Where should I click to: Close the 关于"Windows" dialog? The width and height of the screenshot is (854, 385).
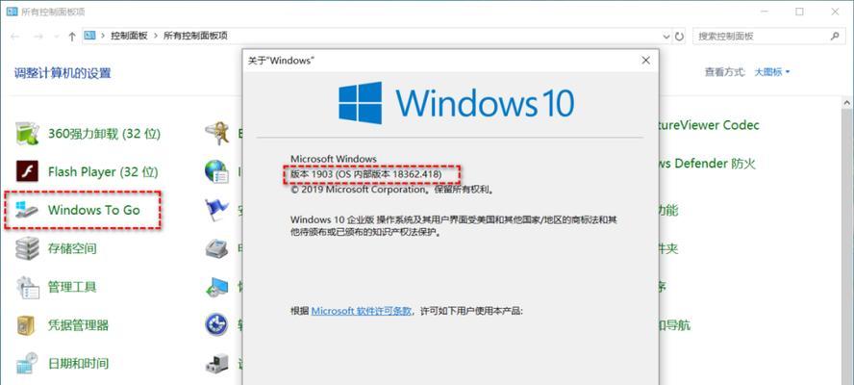(x=646, y=61)
